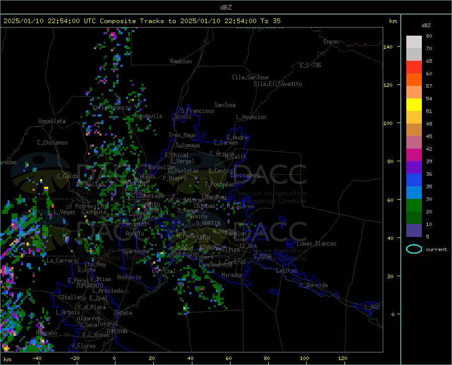Image resolution: width=452 pixels, height=365 pixels.
Task: Choose the dark orange swatch below 60
Action: pos(414,80)
